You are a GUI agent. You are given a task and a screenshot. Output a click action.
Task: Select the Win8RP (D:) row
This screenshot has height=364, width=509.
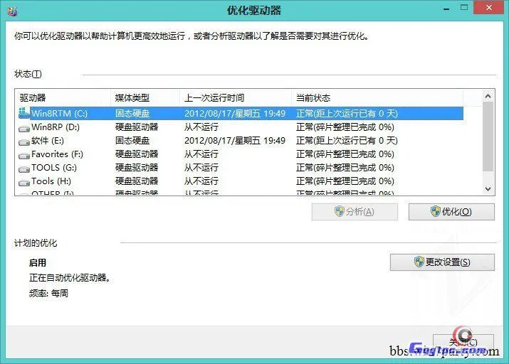click(x=241, y=127)
